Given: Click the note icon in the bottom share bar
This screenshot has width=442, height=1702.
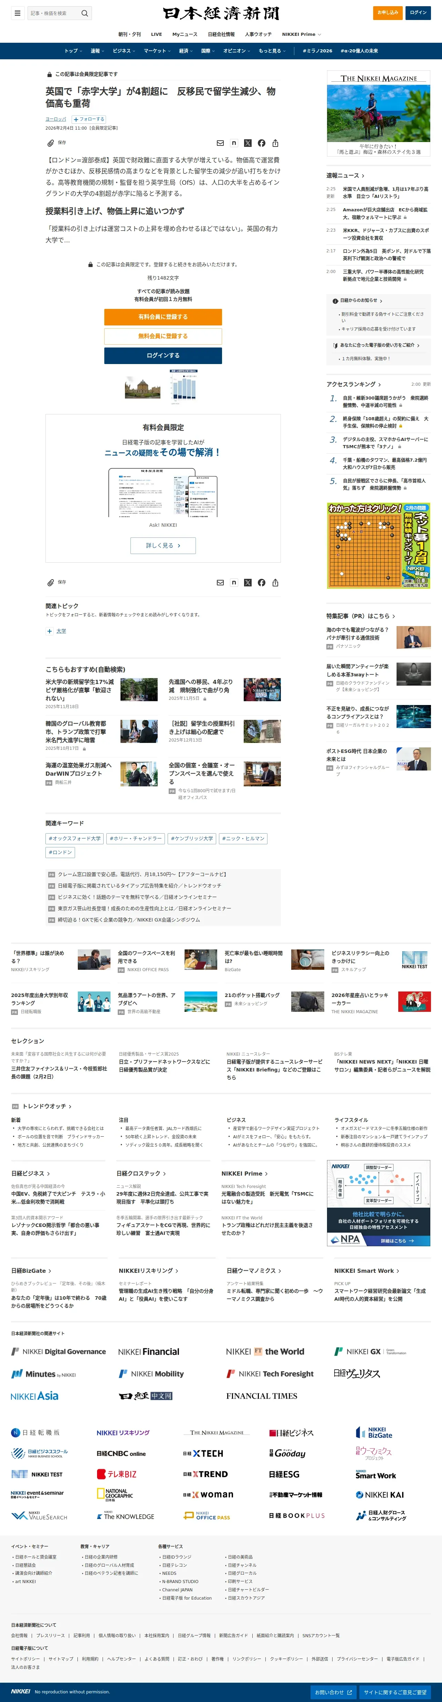Looking at the screenshot, I should [233, 582].
